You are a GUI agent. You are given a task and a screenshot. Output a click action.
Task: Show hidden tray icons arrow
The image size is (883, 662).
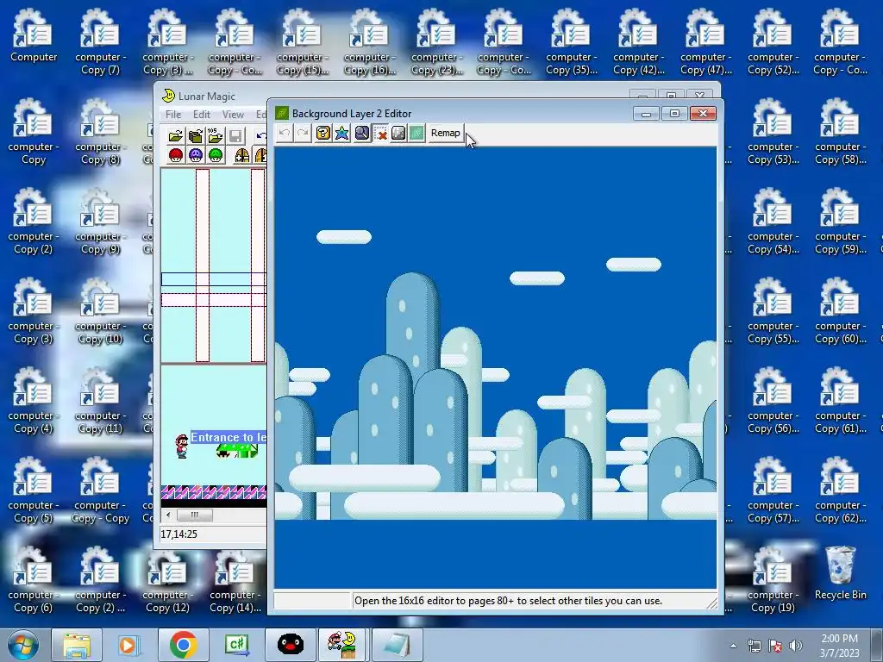(x=733, y=646)
